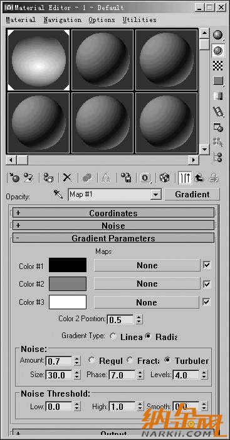Click the Go Forward to Sibling icon
Viewport: 230px width, 440px height.
point(214,178)
